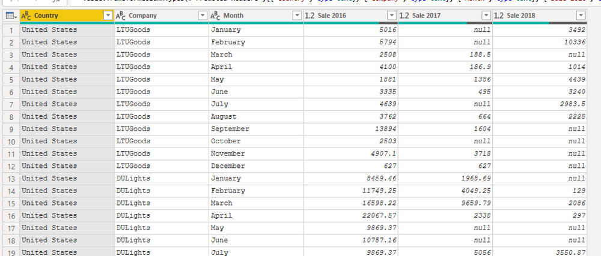Click the Sale 2017 decimal type icon
The height and width of the screenshot is (256, 601).
click(405, 15)
